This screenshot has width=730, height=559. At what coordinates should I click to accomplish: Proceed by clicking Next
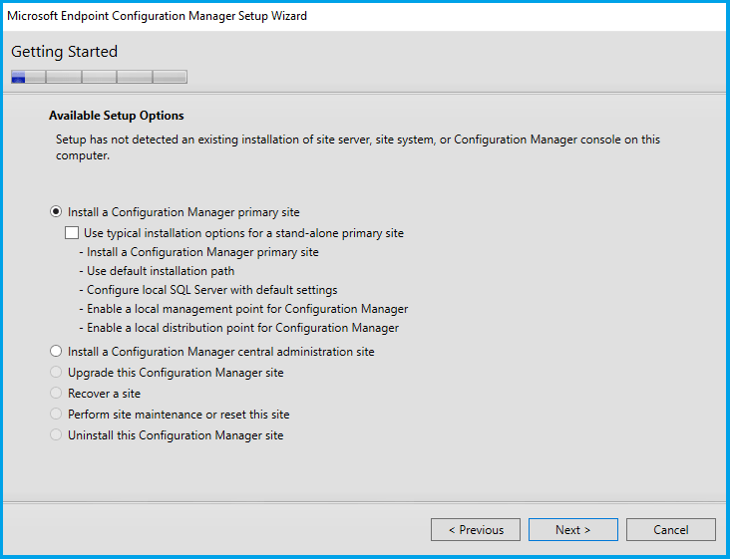tap(572, 530)
